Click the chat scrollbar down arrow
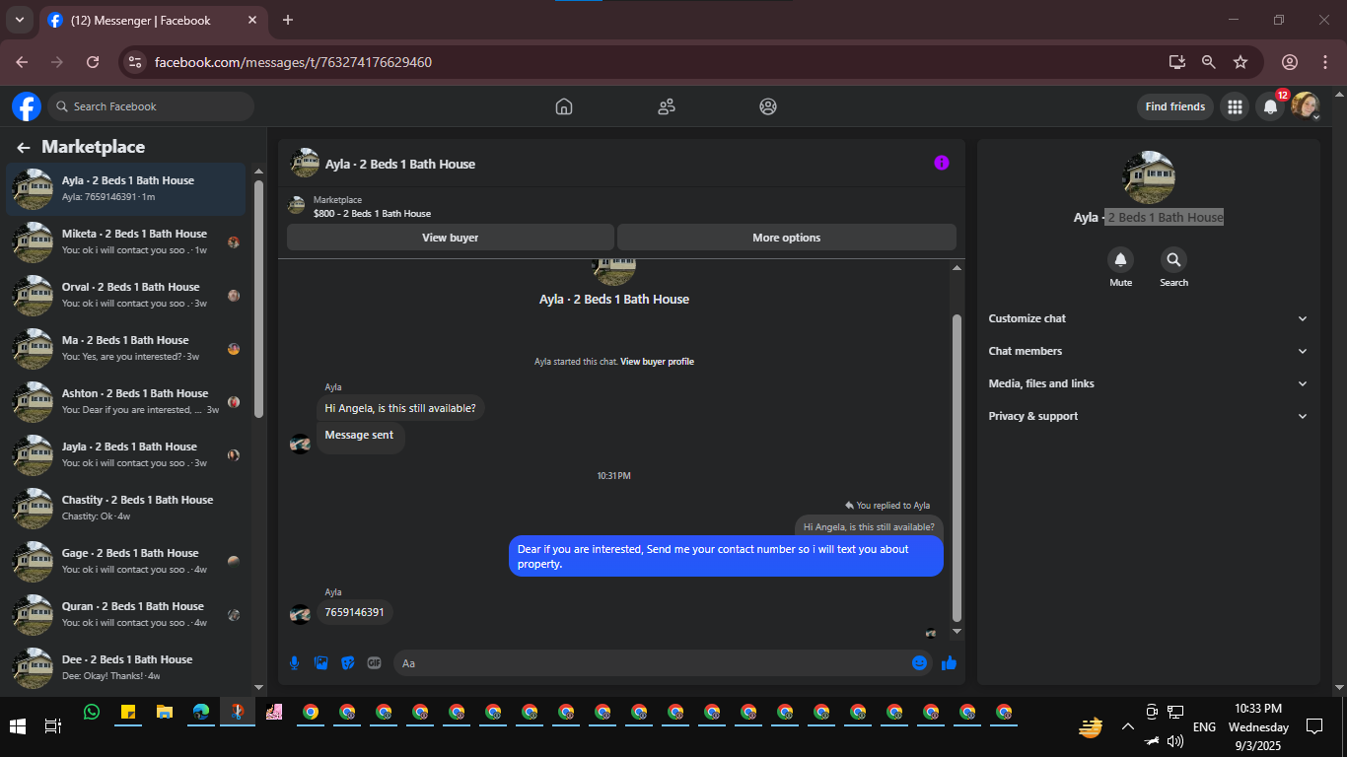The width and height of the screenshot is (1347, 757). 957,632
